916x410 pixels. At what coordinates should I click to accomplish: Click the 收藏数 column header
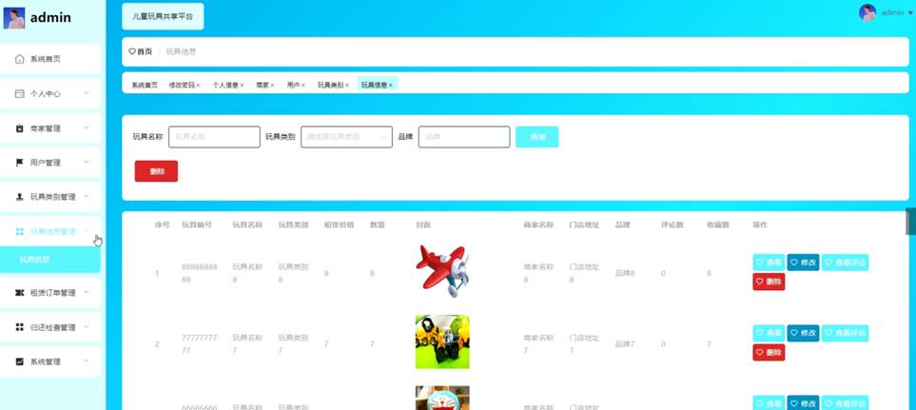[x=718, y=225]
